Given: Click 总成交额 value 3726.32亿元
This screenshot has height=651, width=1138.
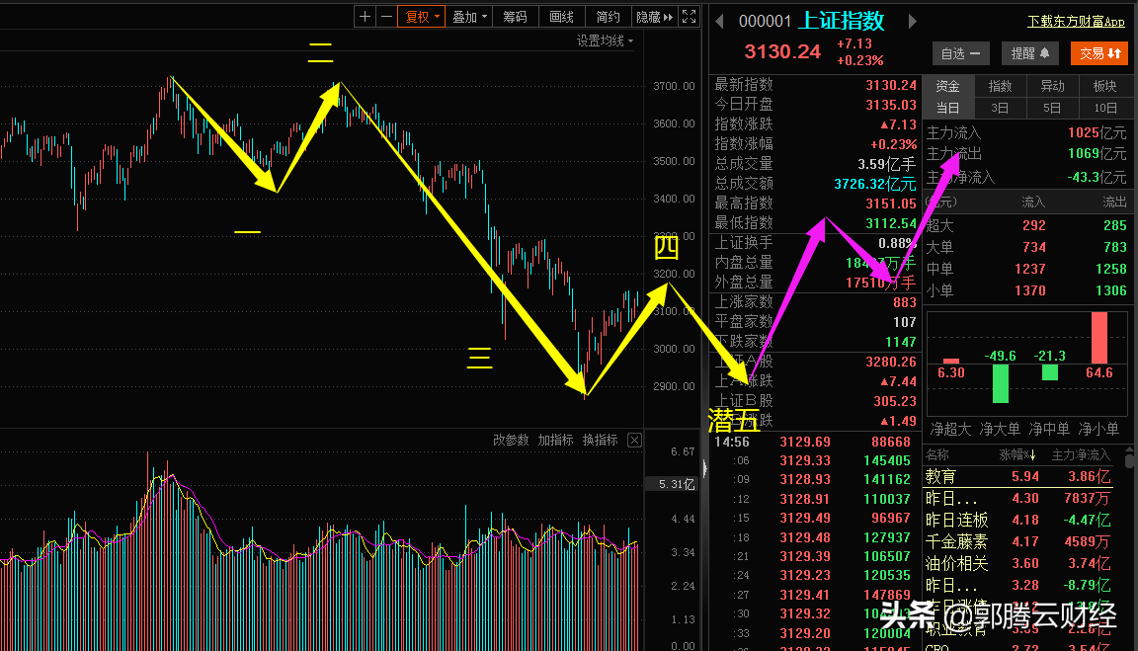Looking at the screenshot, I should pos(874,184).
